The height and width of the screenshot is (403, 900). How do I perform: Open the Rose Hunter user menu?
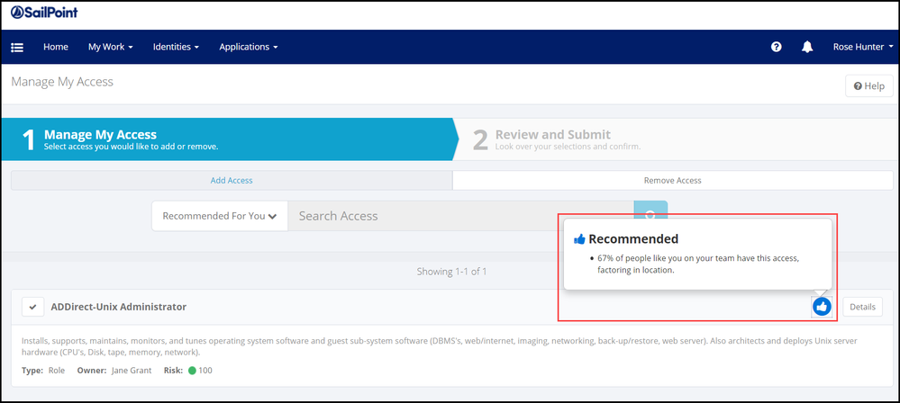[x=862, y=47]
